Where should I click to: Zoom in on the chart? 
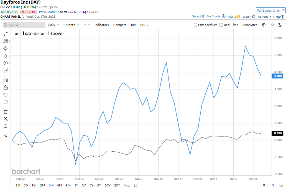coord(6,119)
